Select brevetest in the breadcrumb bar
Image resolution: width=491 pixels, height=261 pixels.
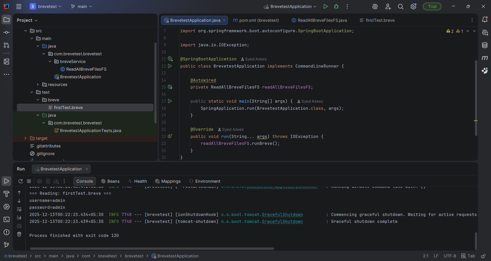coord(18,256)
